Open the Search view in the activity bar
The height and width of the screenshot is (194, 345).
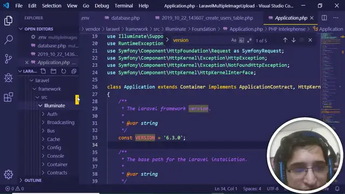click(9, 40)
